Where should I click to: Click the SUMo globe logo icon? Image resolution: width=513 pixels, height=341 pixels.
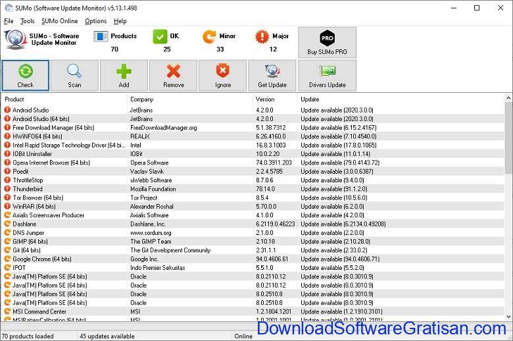tap(15, 39)
